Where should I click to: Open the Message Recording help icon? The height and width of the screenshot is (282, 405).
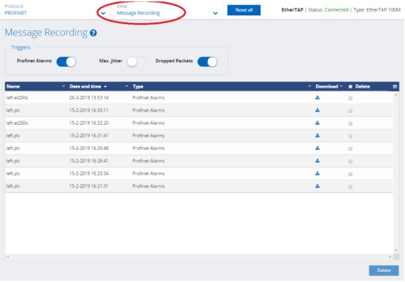coord(93,33)
